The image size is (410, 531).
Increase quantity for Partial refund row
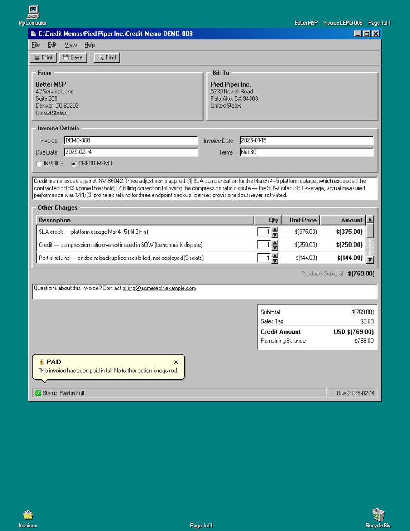pyautogui.click(x=275, y=256)
